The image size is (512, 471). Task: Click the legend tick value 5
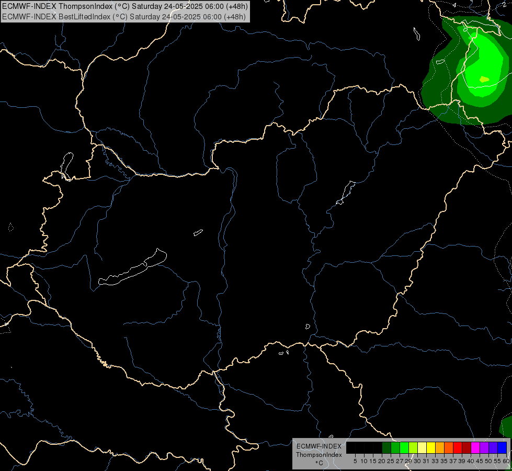[355, 461]
